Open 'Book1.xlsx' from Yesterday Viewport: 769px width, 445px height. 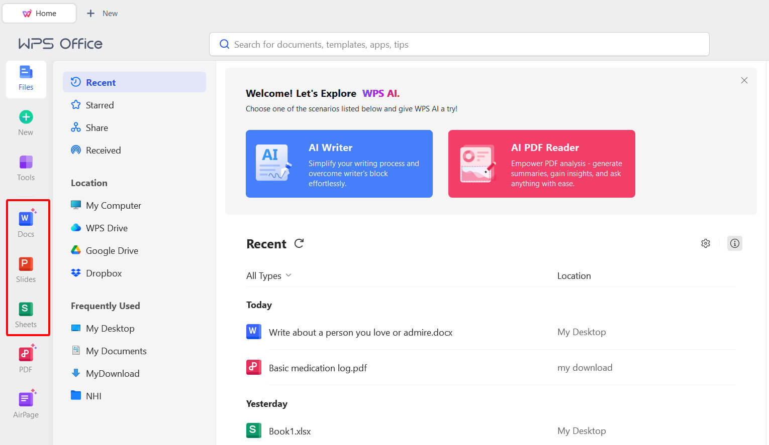(290, 431)
